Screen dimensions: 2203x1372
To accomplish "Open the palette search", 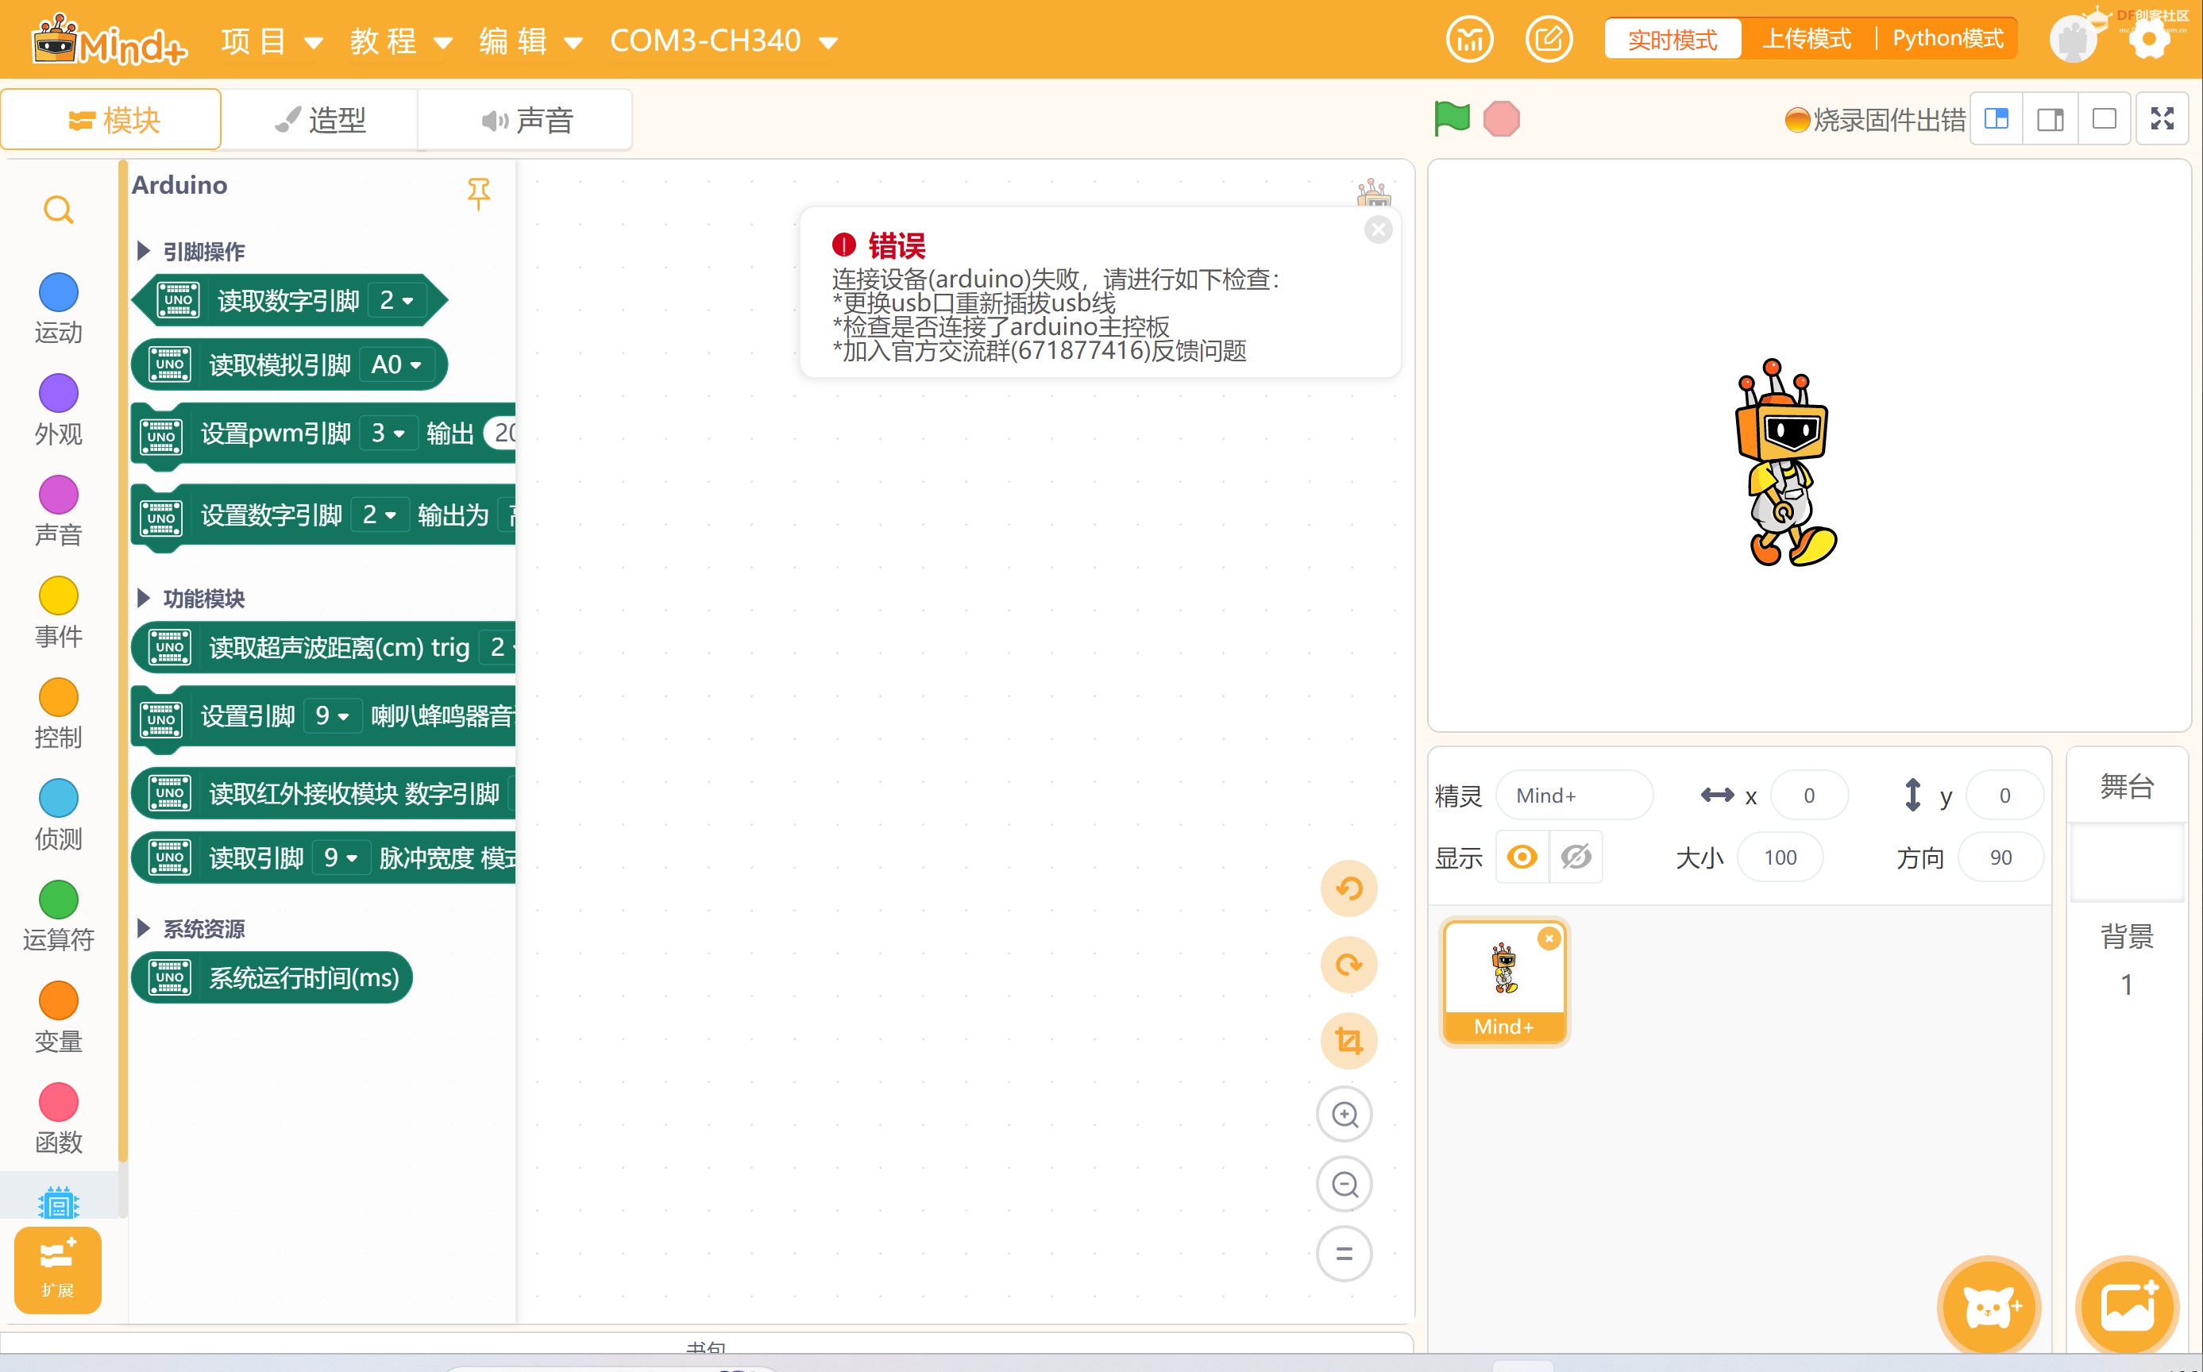I will point(57,209).
